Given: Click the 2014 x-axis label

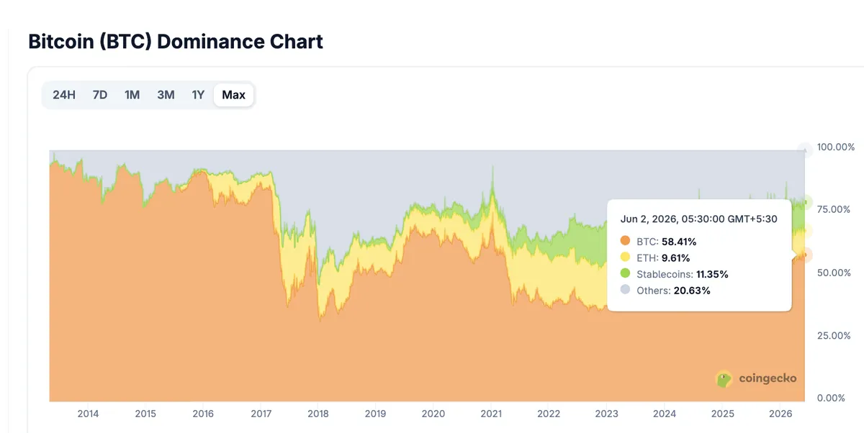Looking at the screenshot, I should [x=88, y=414].
